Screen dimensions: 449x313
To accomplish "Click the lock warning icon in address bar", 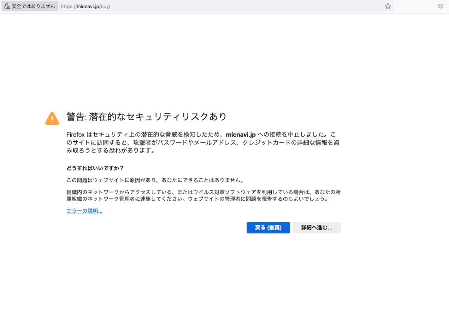I will click(7, 6).
